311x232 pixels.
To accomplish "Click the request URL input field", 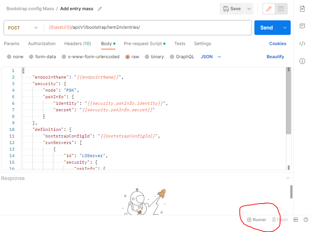I will pyautogui.click(x=148, y=27).
